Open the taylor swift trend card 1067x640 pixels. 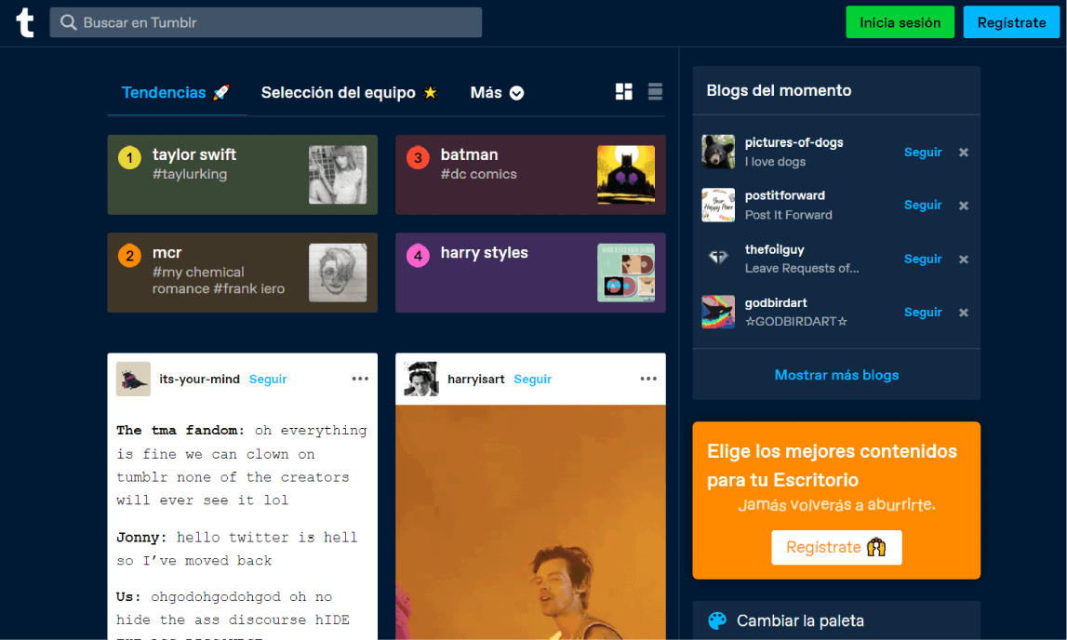[x=242, y=175]
